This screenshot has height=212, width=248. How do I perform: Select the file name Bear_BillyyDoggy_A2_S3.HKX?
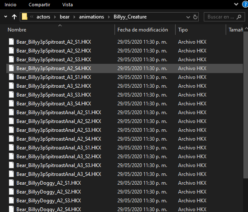tap(49, 201)
